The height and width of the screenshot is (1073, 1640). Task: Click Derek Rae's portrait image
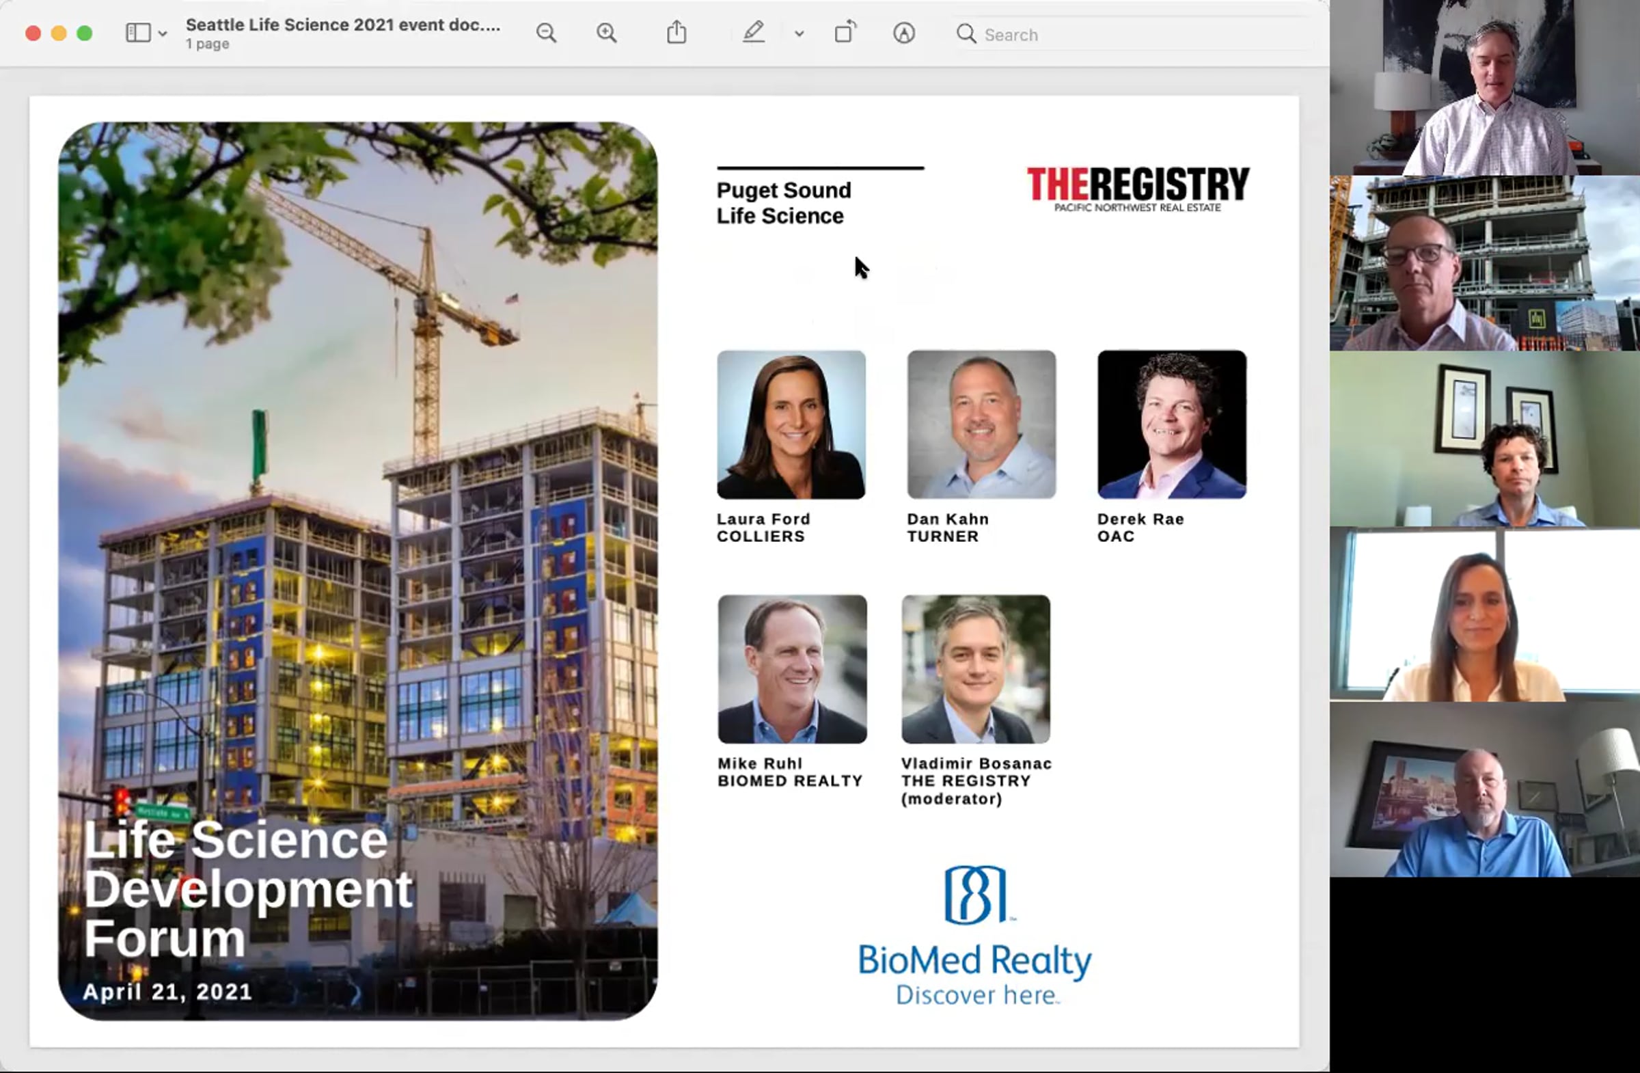(x=1171, y=424)
